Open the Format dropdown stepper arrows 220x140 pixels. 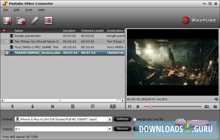tap(110, 119)
